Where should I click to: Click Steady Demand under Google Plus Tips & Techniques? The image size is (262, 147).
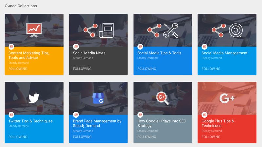tap(212, 131)
